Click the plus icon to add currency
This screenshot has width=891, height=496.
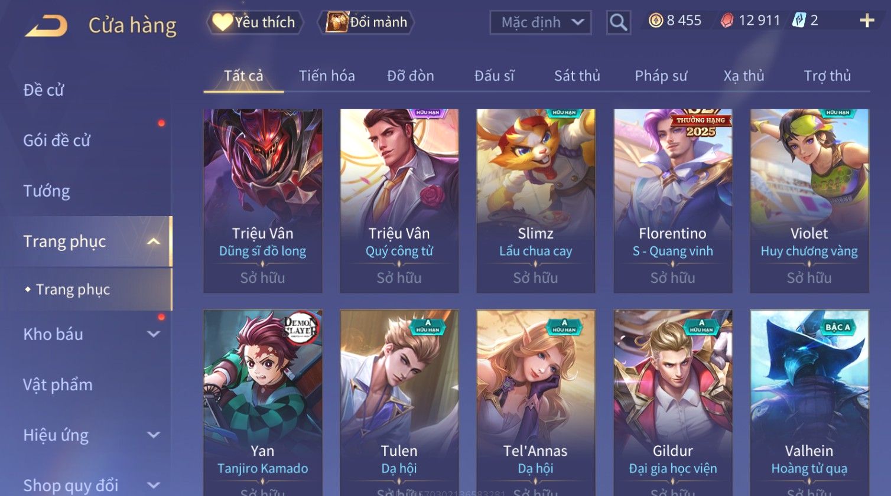pyautogui.click(x=867, y=21)
